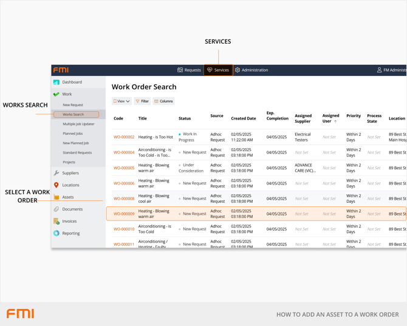Screen dimensions: 407x326
Task: Select Works Search in sidebar
Action: 77,114
